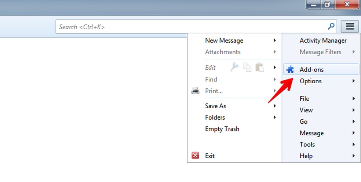Expand the Edit submenu arrow
This screenshot has width=361, height=182.
(274, 67)
